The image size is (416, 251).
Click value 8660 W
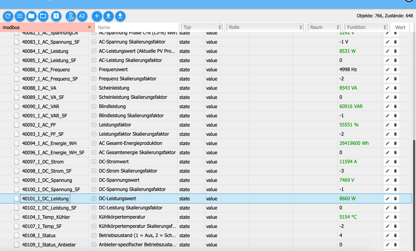pos(347,199)
